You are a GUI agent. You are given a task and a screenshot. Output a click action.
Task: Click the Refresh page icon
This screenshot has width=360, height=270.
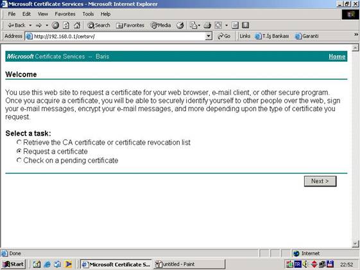click(66, 25)
